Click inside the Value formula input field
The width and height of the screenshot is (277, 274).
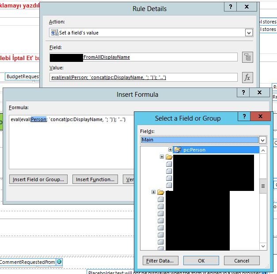144,77
